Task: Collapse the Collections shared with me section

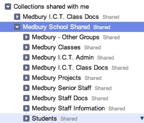Action: click(x=8, y=7)
